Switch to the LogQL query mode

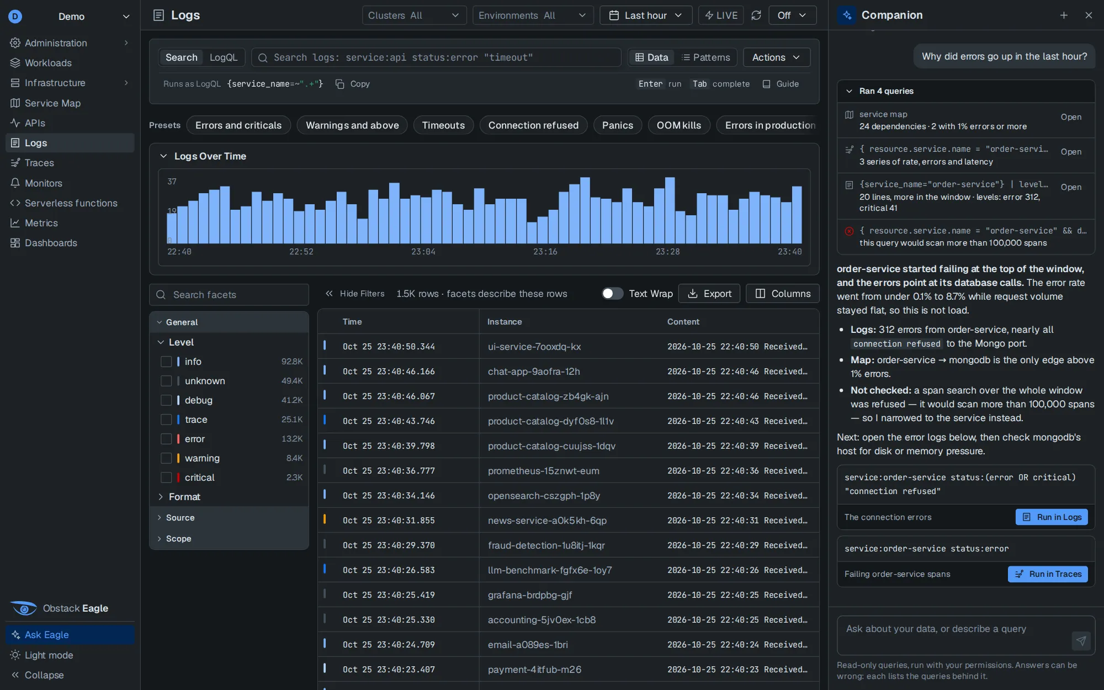pos(224,57)
